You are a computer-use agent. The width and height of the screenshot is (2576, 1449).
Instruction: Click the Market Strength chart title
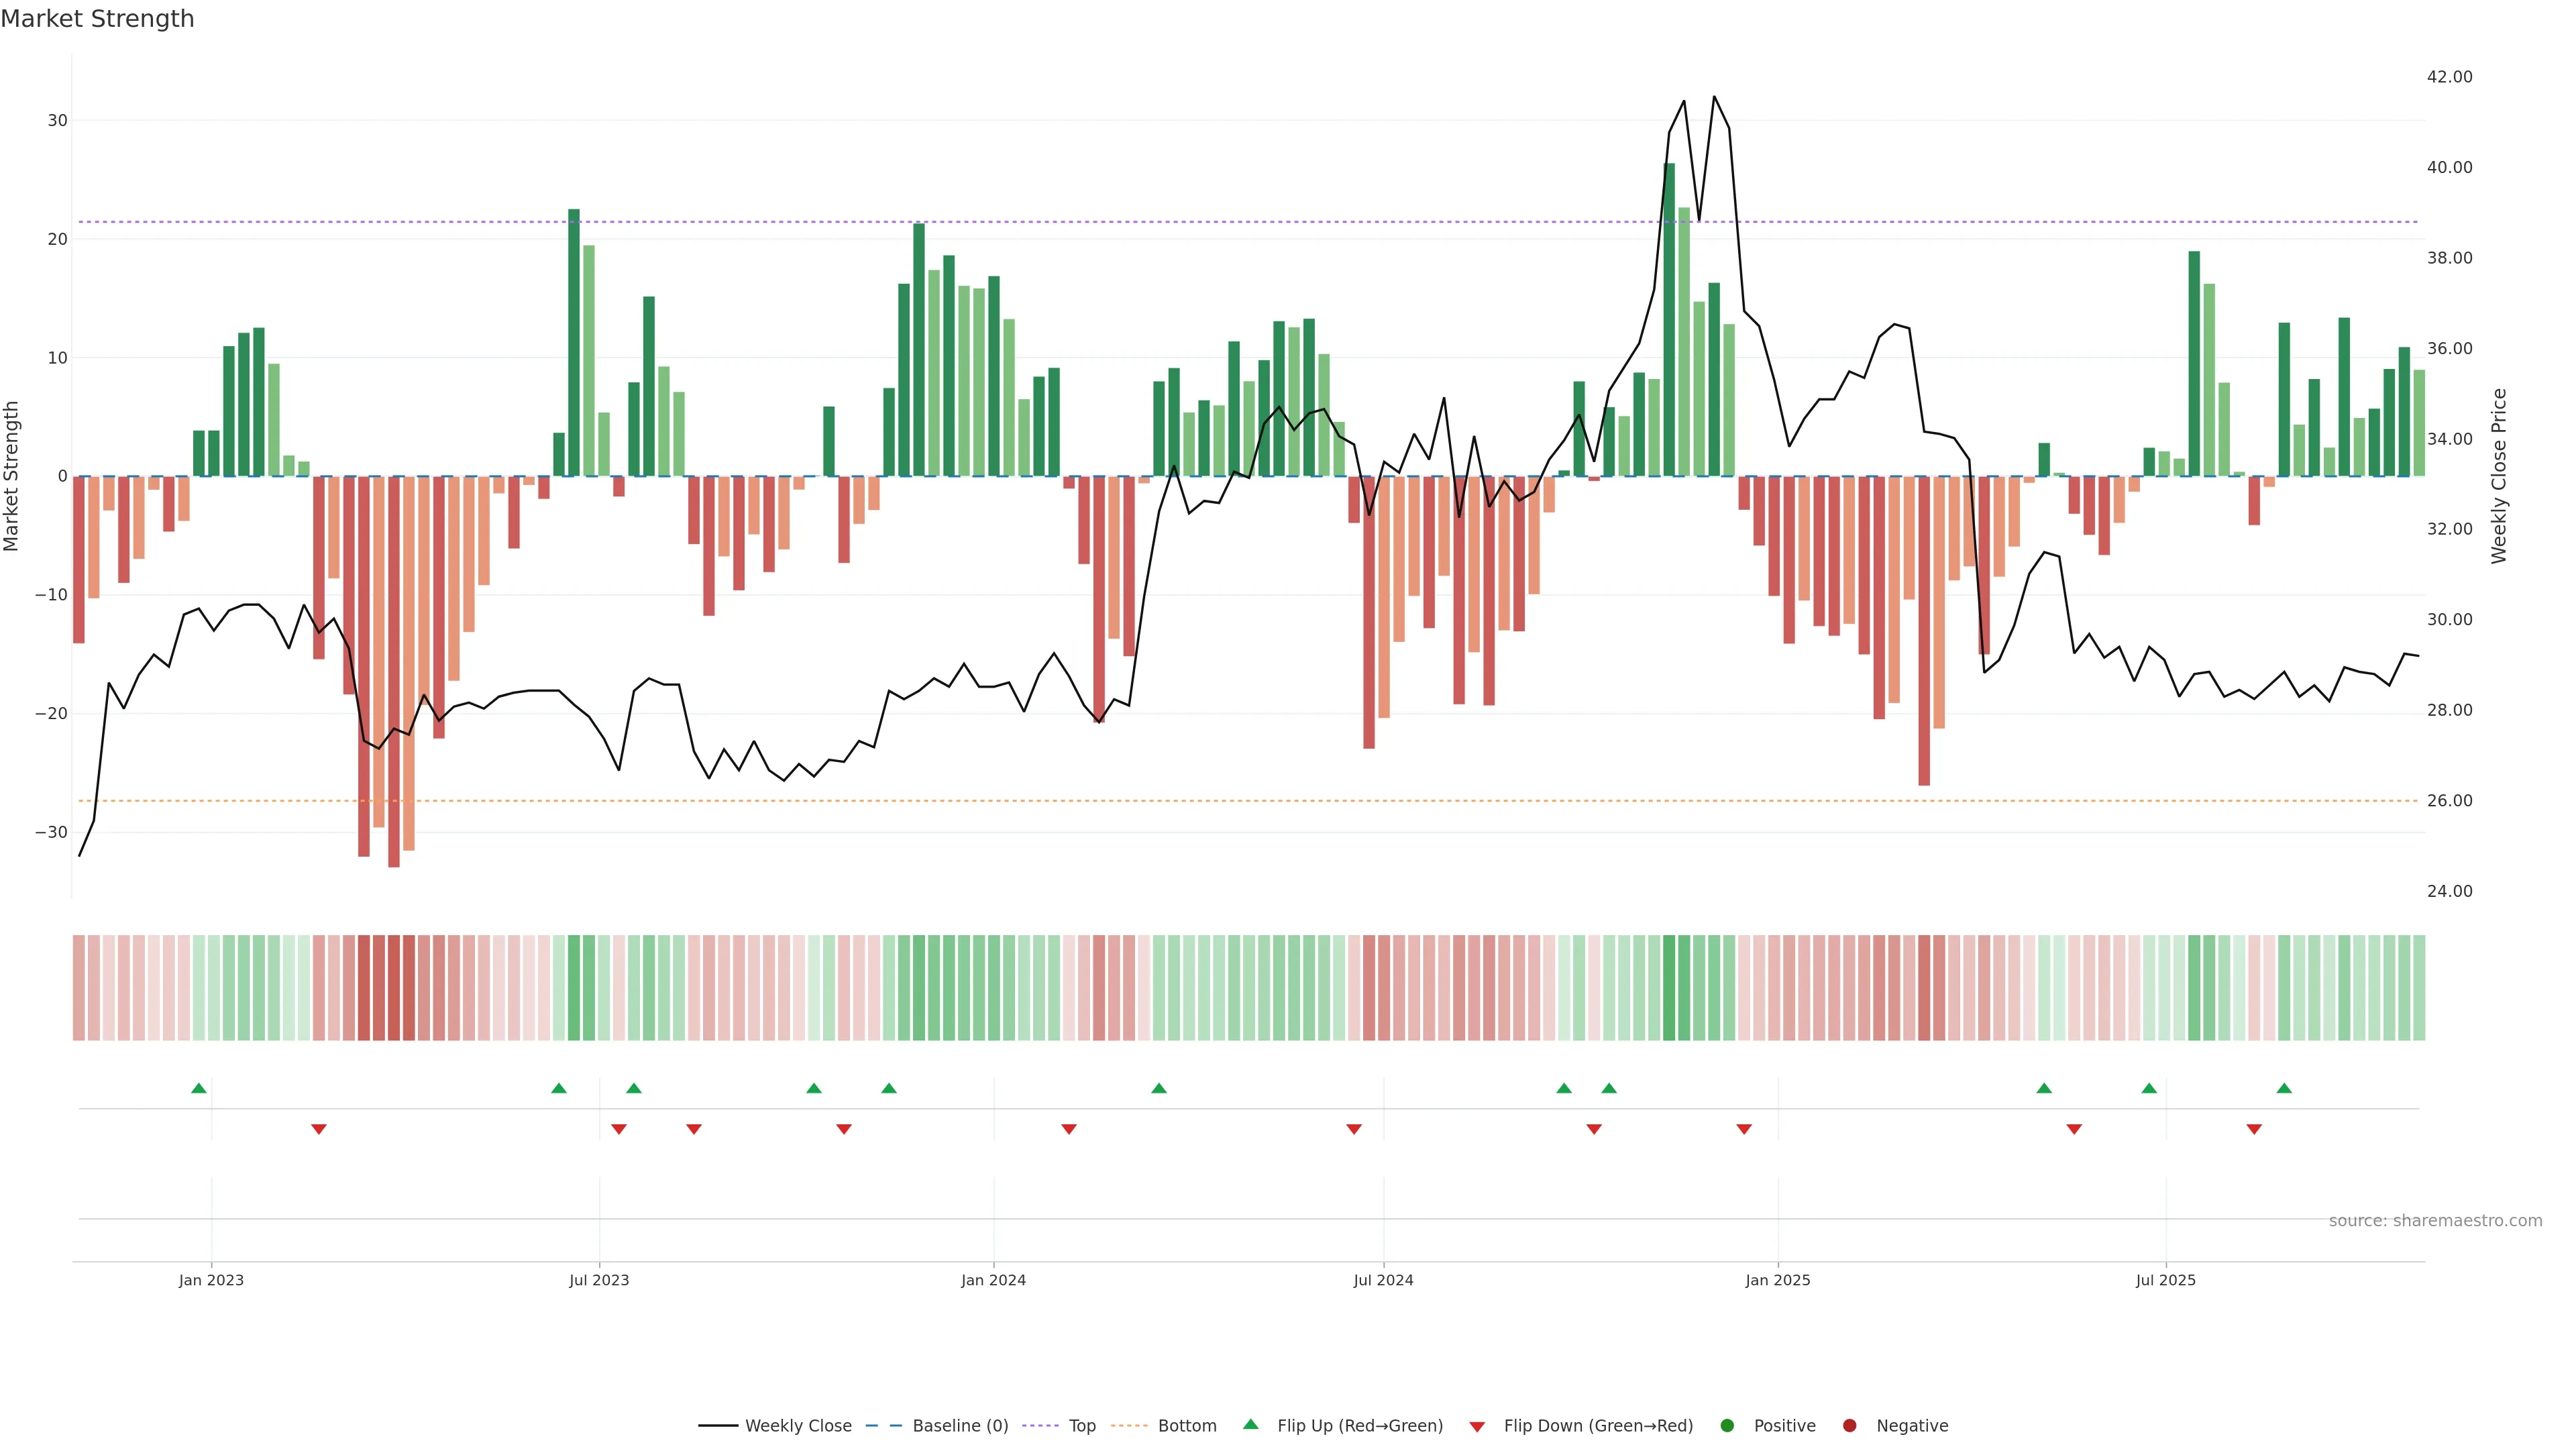(x=97, y=19)
